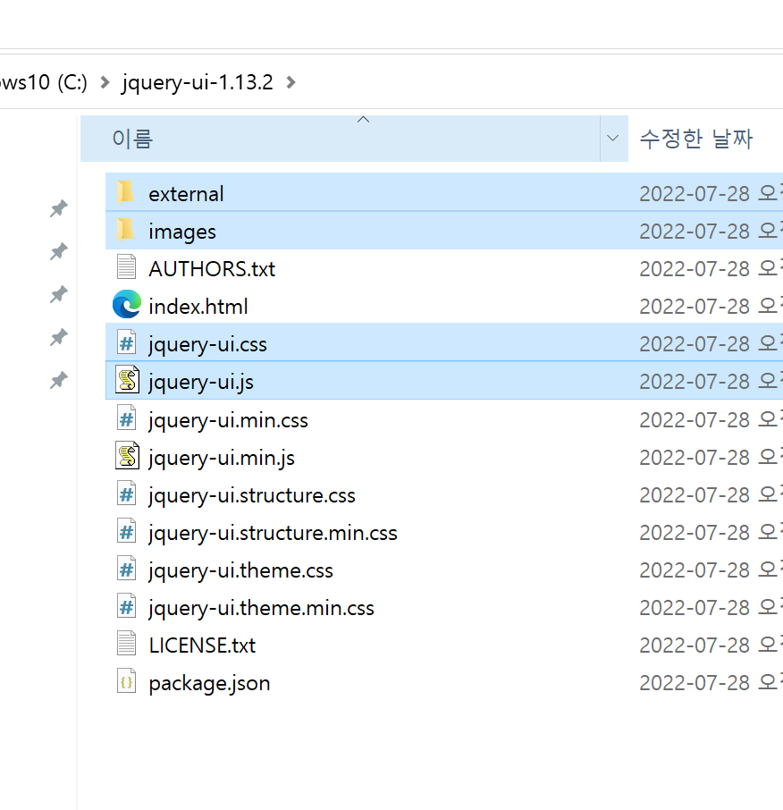Click the icon beside jquery-ui.theme.min.css
The image size is (783, 810).
(x=127, y=606)
